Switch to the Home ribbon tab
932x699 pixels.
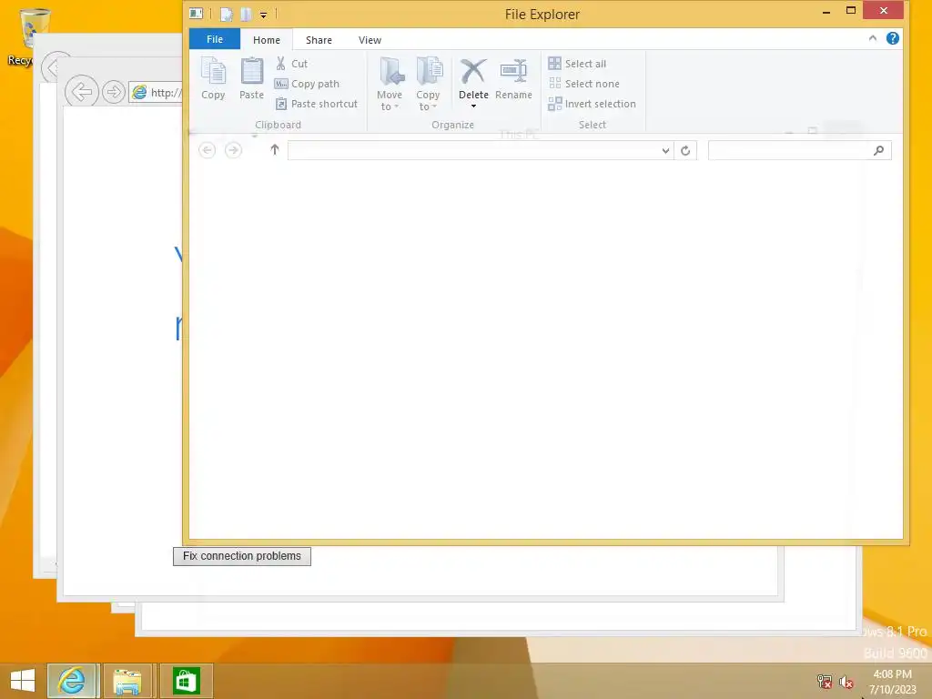(267, 40)
